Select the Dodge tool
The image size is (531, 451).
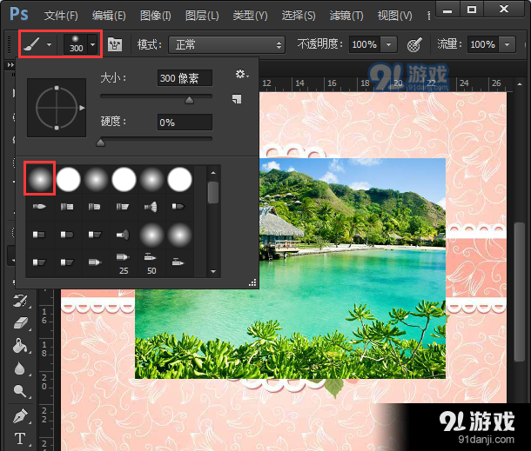[20, 391]
